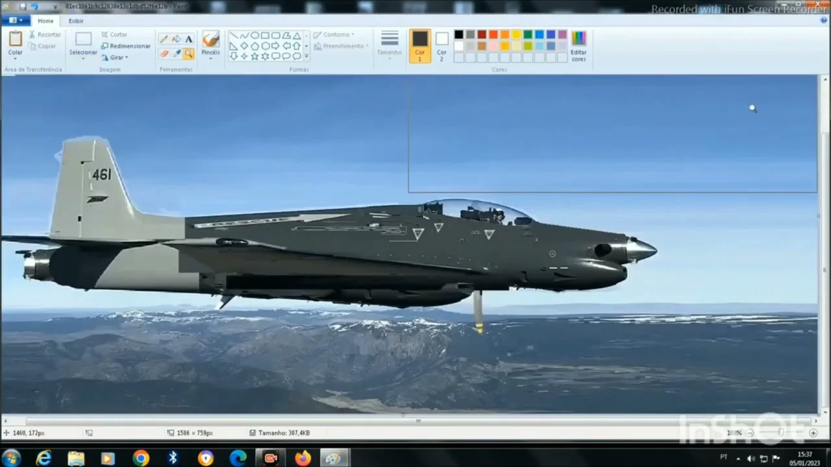Viewport: 831px width, 467px height.
Task: Expand the Pincéis brushes dropdown
Action: tap(210, 59)
